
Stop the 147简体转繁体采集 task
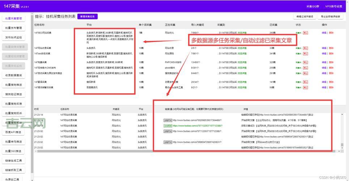(305, 88)
